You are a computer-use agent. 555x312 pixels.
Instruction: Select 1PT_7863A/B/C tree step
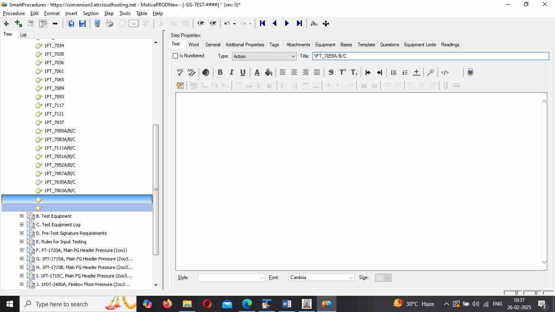click(60, 191)
